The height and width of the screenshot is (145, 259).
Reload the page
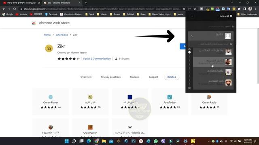point(15,9)
